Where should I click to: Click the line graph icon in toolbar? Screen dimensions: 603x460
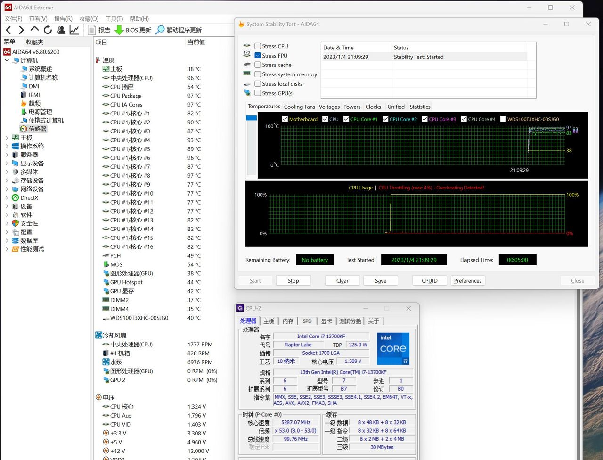[74, 30]
